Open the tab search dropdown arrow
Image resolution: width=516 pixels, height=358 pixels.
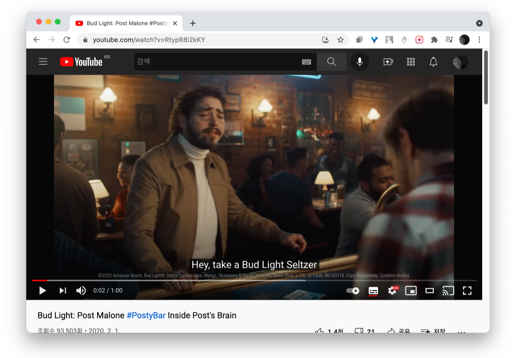click(479, 23)
